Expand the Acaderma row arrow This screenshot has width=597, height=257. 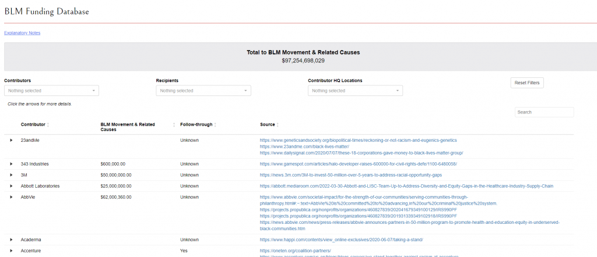click(12, 240)
